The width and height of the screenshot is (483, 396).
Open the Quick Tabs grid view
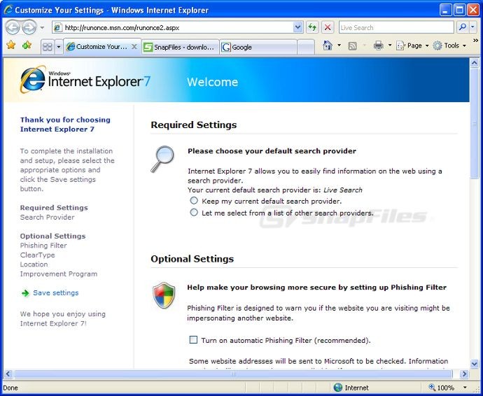click(x=48, y=47)
